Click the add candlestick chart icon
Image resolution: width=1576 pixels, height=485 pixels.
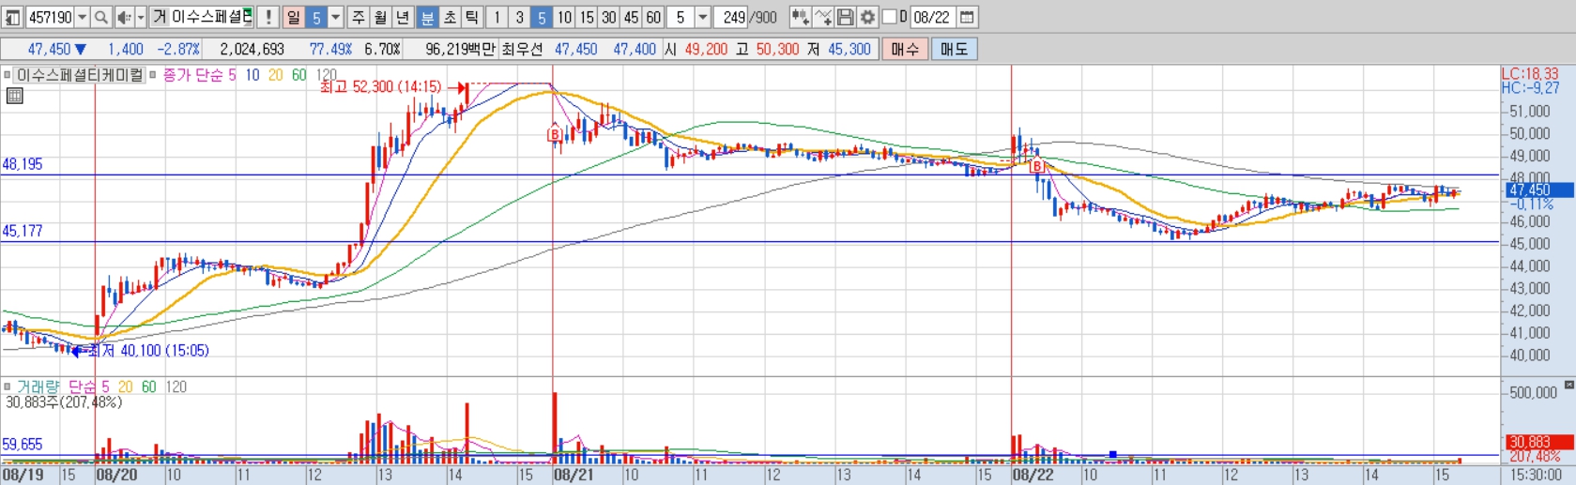pos(800,17)
